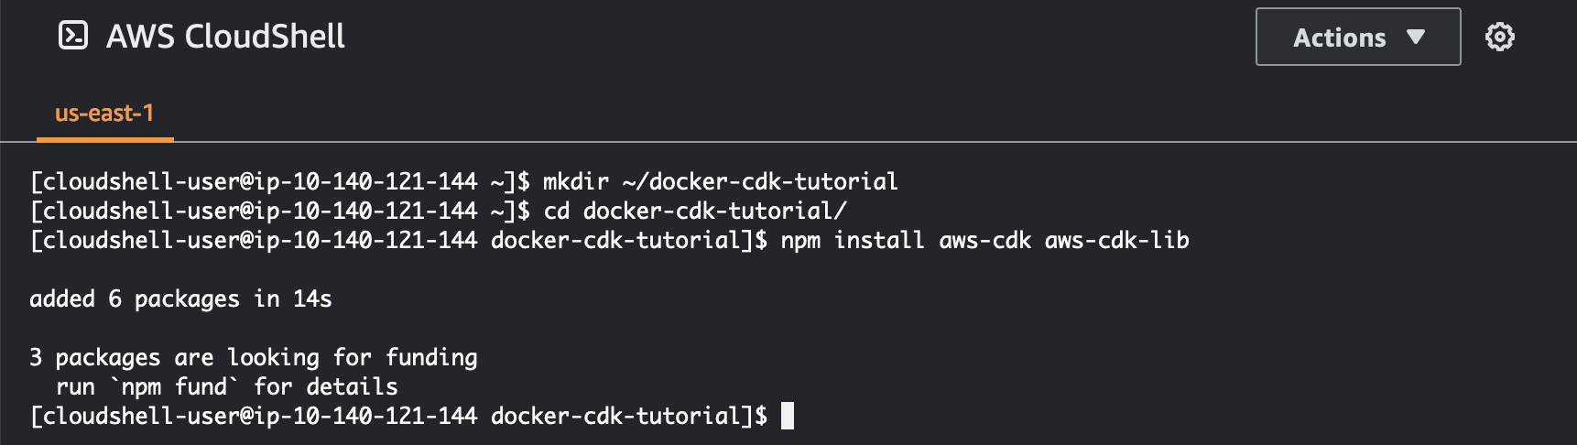Click the mkdir command word
The height and width of the screenshot is (445, 1577).
(575, 182)
